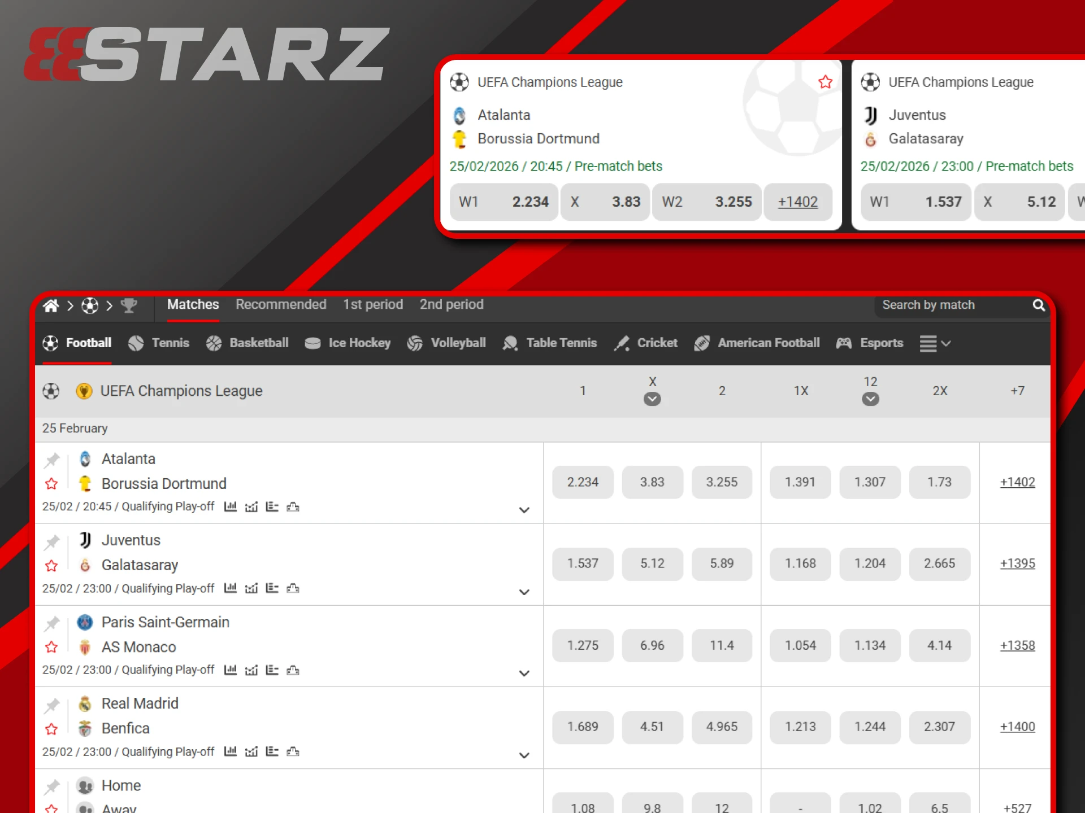Open +1400 more markets for Real Madrid

point(1017,727)
